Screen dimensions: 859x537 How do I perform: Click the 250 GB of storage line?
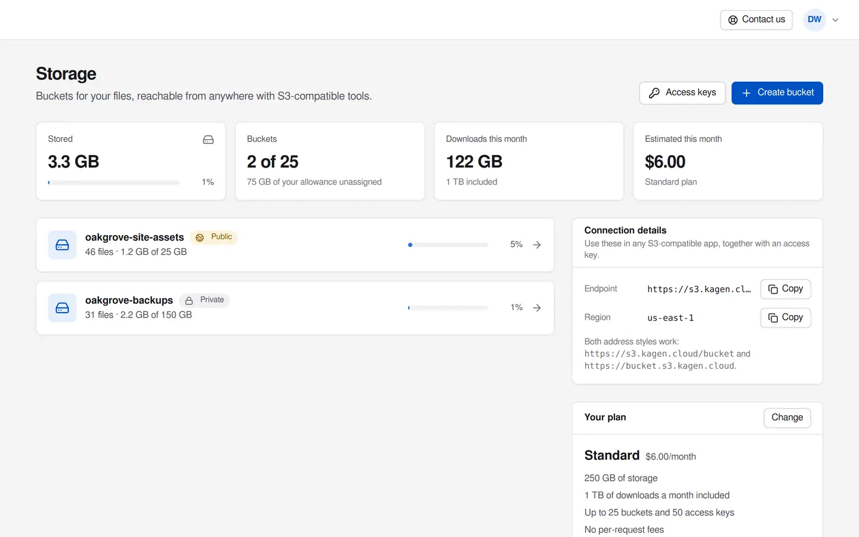click(x=621, y=479)
